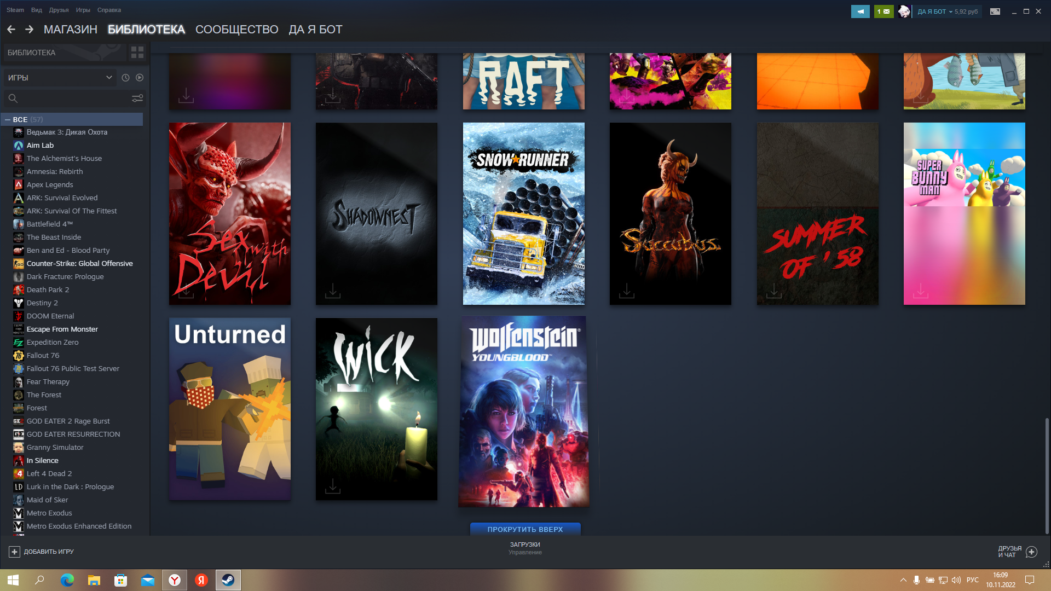Open the profile avatar at top
This screenshot has height=591, width=1051.
904,11
